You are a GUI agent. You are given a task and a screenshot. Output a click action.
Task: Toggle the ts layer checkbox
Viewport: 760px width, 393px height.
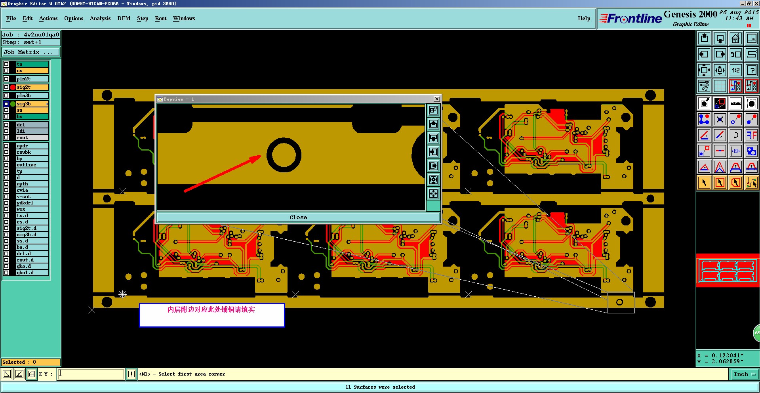(6, 64)
